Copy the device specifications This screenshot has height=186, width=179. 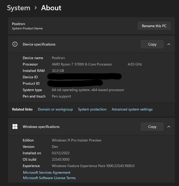pos(152,44)
